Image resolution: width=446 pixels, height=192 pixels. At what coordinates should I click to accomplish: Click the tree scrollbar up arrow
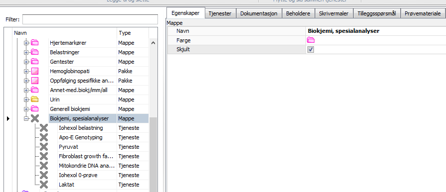coord(153,43)
